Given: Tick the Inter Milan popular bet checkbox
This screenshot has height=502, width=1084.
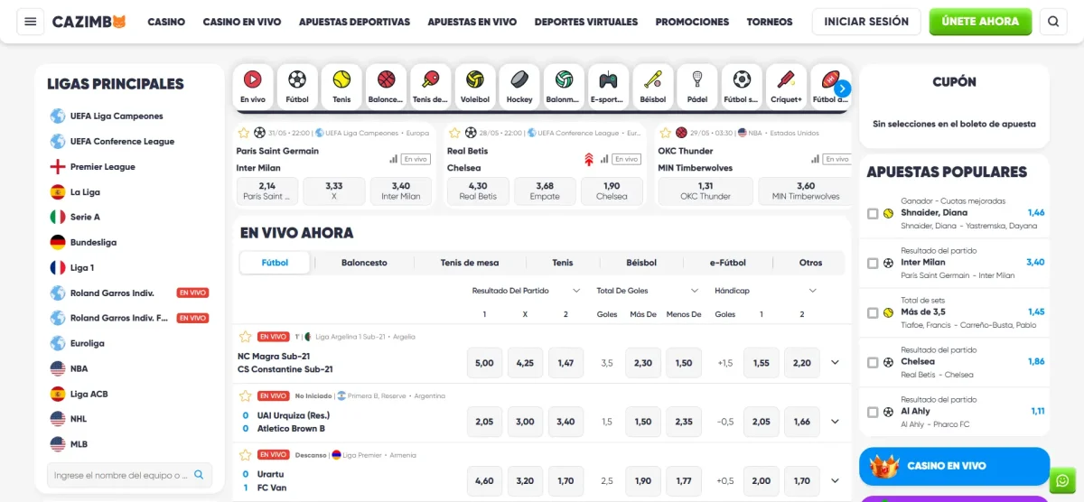Looking at the screenshot, I should (x=873, y=264).
